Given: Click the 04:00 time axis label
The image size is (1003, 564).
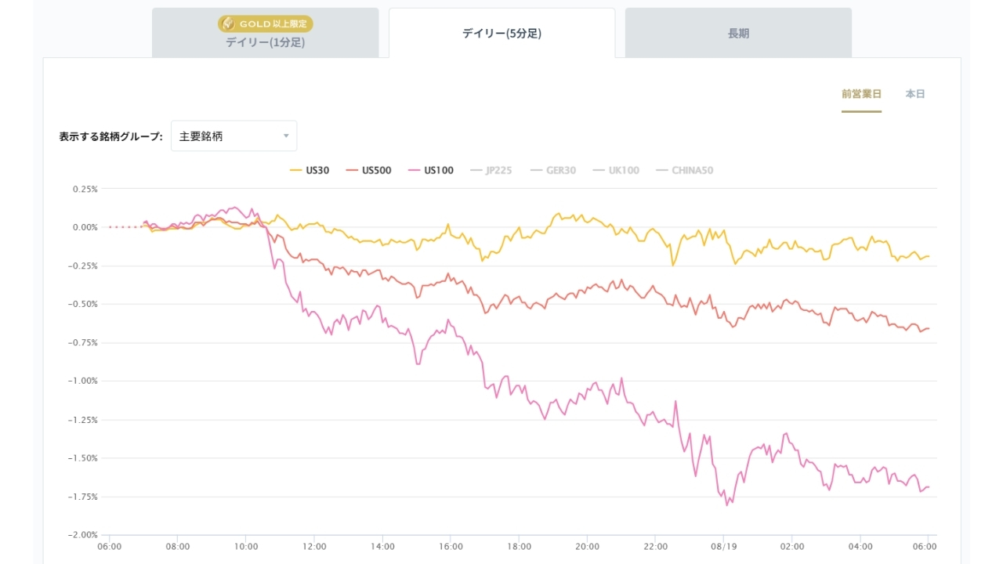Looking at the screenshot, I should 860,546.
